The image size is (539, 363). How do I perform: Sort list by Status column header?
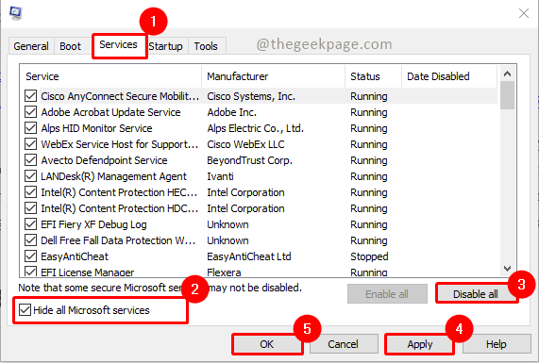[x=373, y=76]
